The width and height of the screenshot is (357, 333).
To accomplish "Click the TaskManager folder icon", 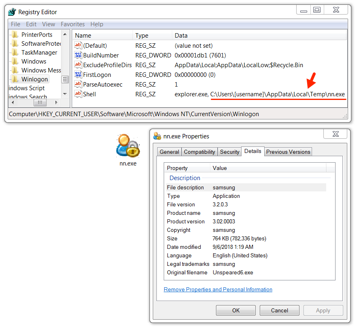I will pyautogui.click(x=15, y=53).
